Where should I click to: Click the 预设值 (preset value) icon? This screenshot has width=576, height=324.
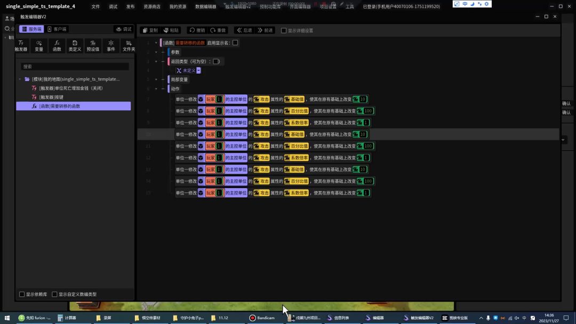pos(93,45)
